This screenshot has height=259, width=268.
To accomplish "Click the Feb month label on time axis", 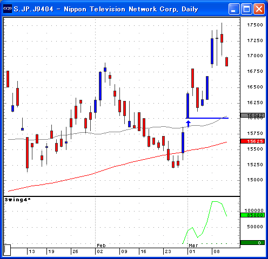I will coord(101,246).
